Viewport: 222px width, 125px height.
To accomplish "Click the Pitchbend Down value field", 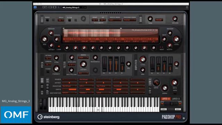I will click(x=95, y=20).
